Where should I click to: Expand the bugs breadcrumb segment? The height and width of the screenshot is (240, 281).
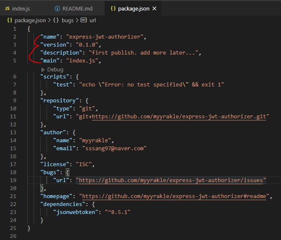tap(68, 20)
